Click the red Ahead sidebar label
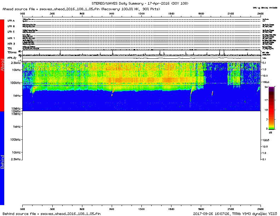This screenshot has height=216, width=280. [x=2, y=65]
